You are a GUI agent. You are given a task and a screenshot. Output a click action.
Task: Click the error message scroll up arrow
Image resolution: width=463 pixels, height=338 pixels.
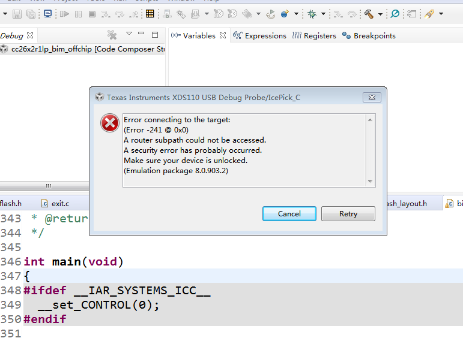tap(370, 120)
